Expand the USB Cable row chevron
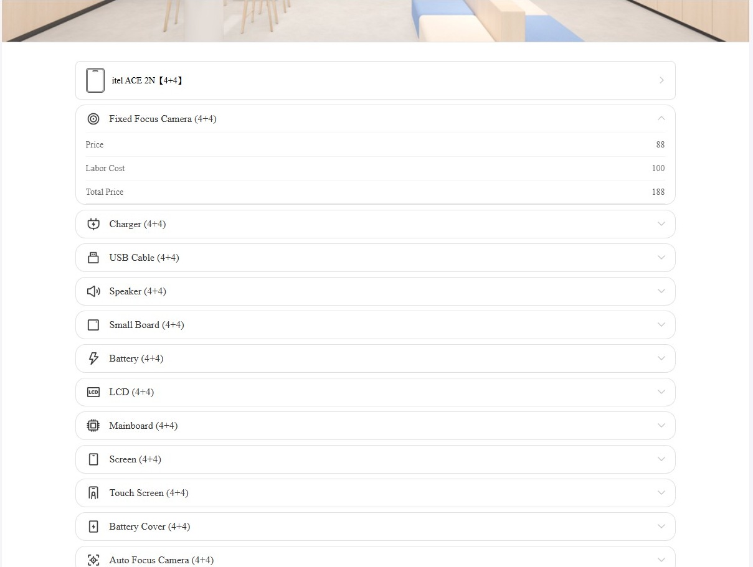753x567 pixels. coord(661,258)
